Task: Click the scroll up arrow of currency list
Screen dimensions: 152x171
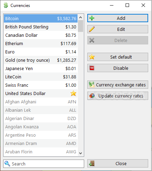Action: click(x=80, y=17)
